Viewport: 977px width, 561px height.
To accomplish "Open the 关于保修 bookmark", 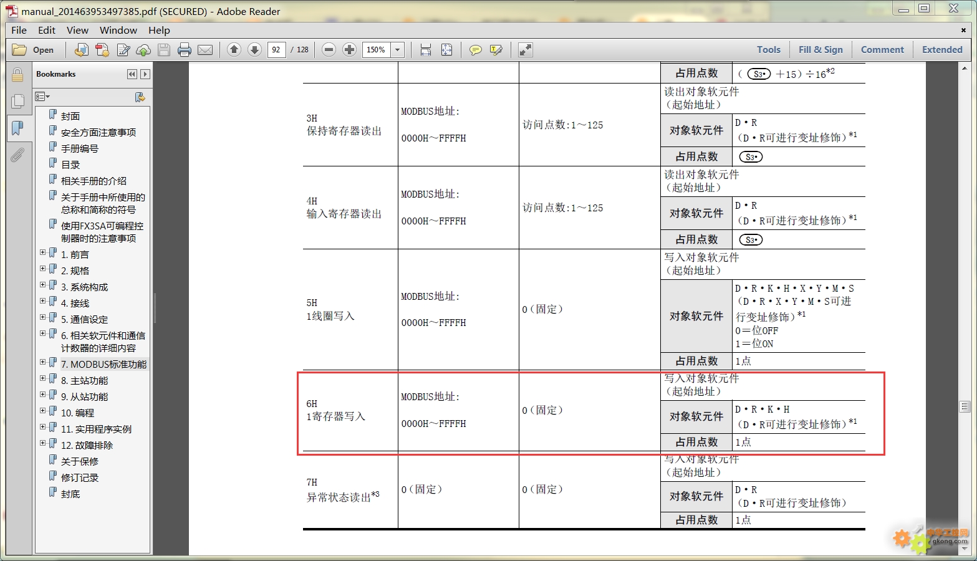I will point(79,461).
